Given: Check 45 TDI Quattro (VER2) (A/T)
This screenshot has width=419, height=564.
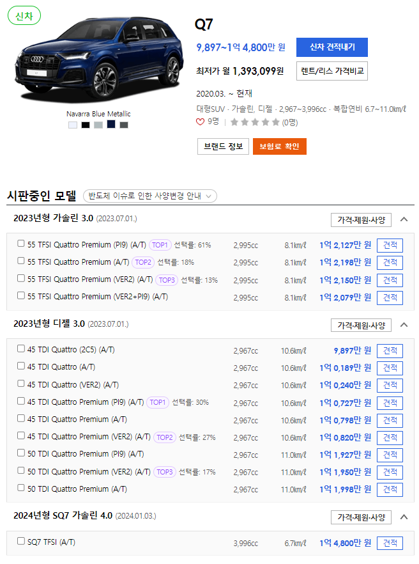Looking at the screenshot, I should click(x=21, y=384).
